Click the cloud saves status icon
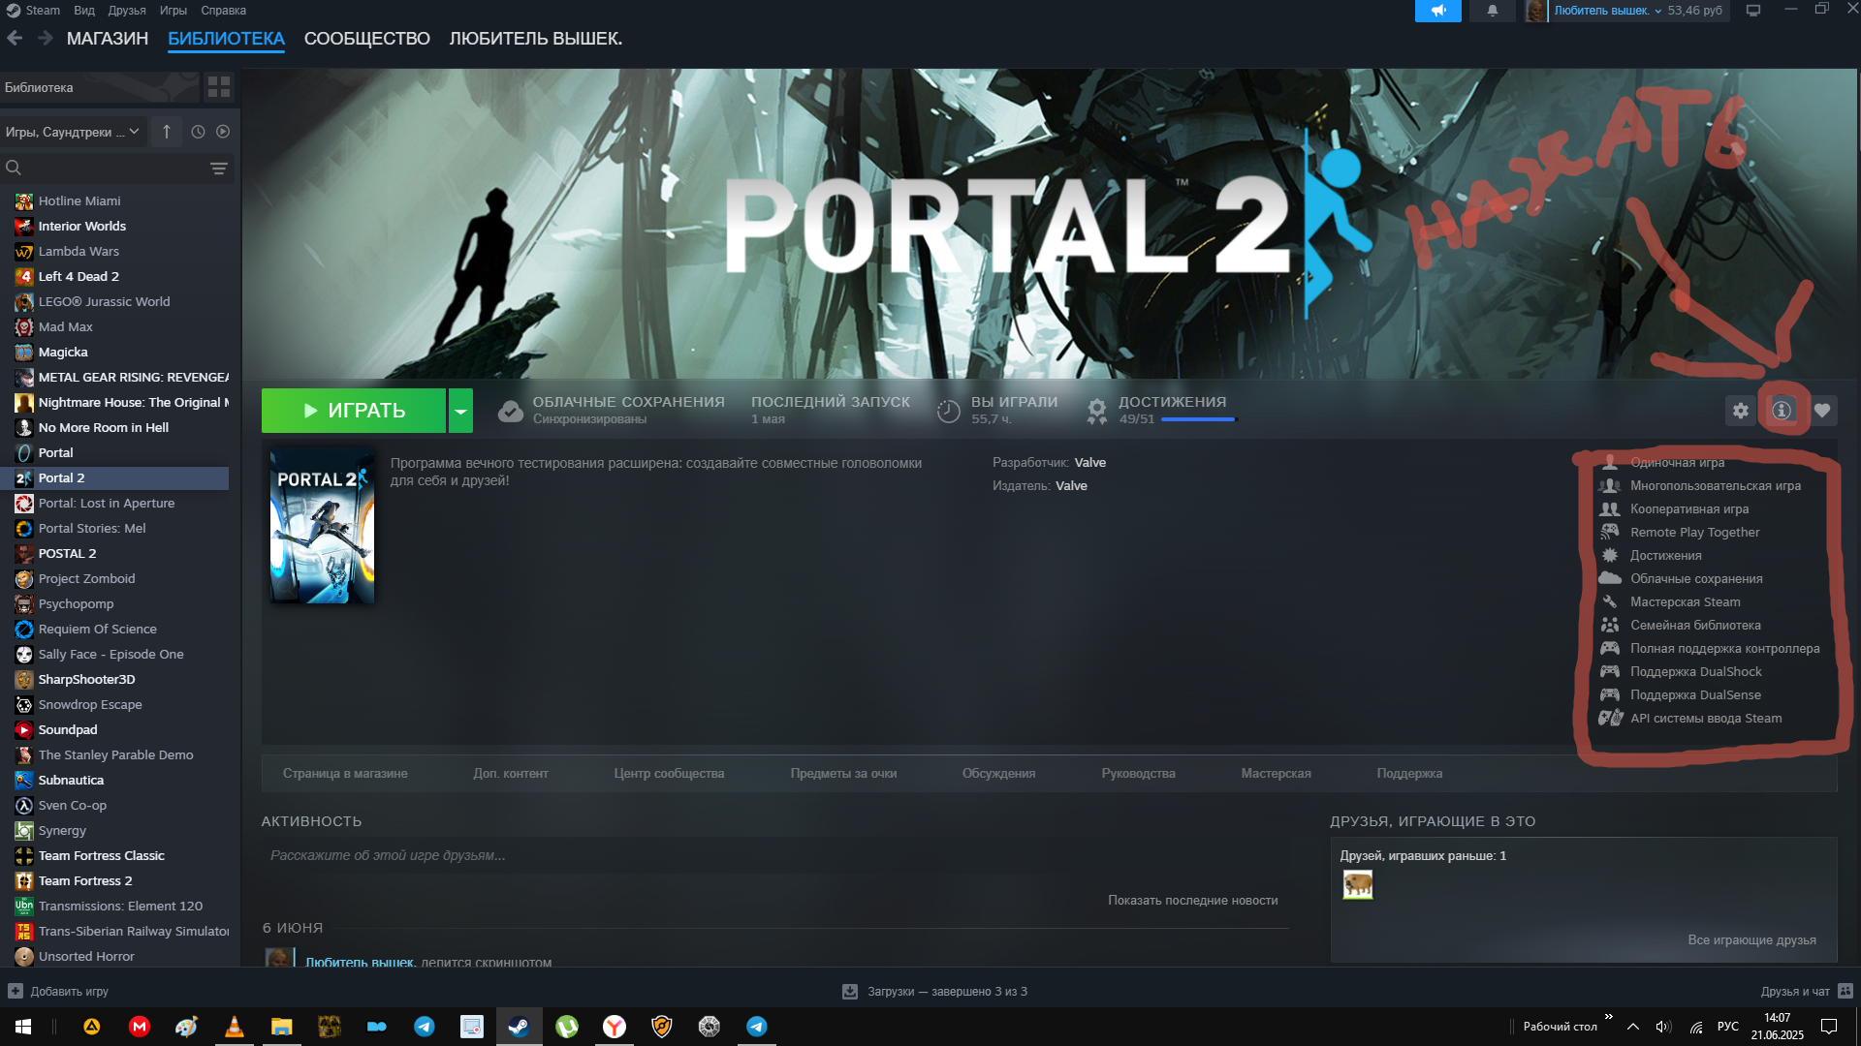This screenshot has width=1861, height=1046. [511, 411]
